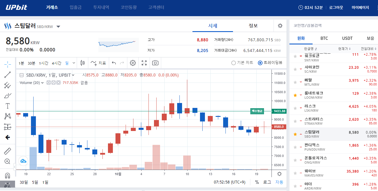This screenshot has height=191, width=378.
Task: Open the 고객센터 menu
Action: (x=156, y=8)
